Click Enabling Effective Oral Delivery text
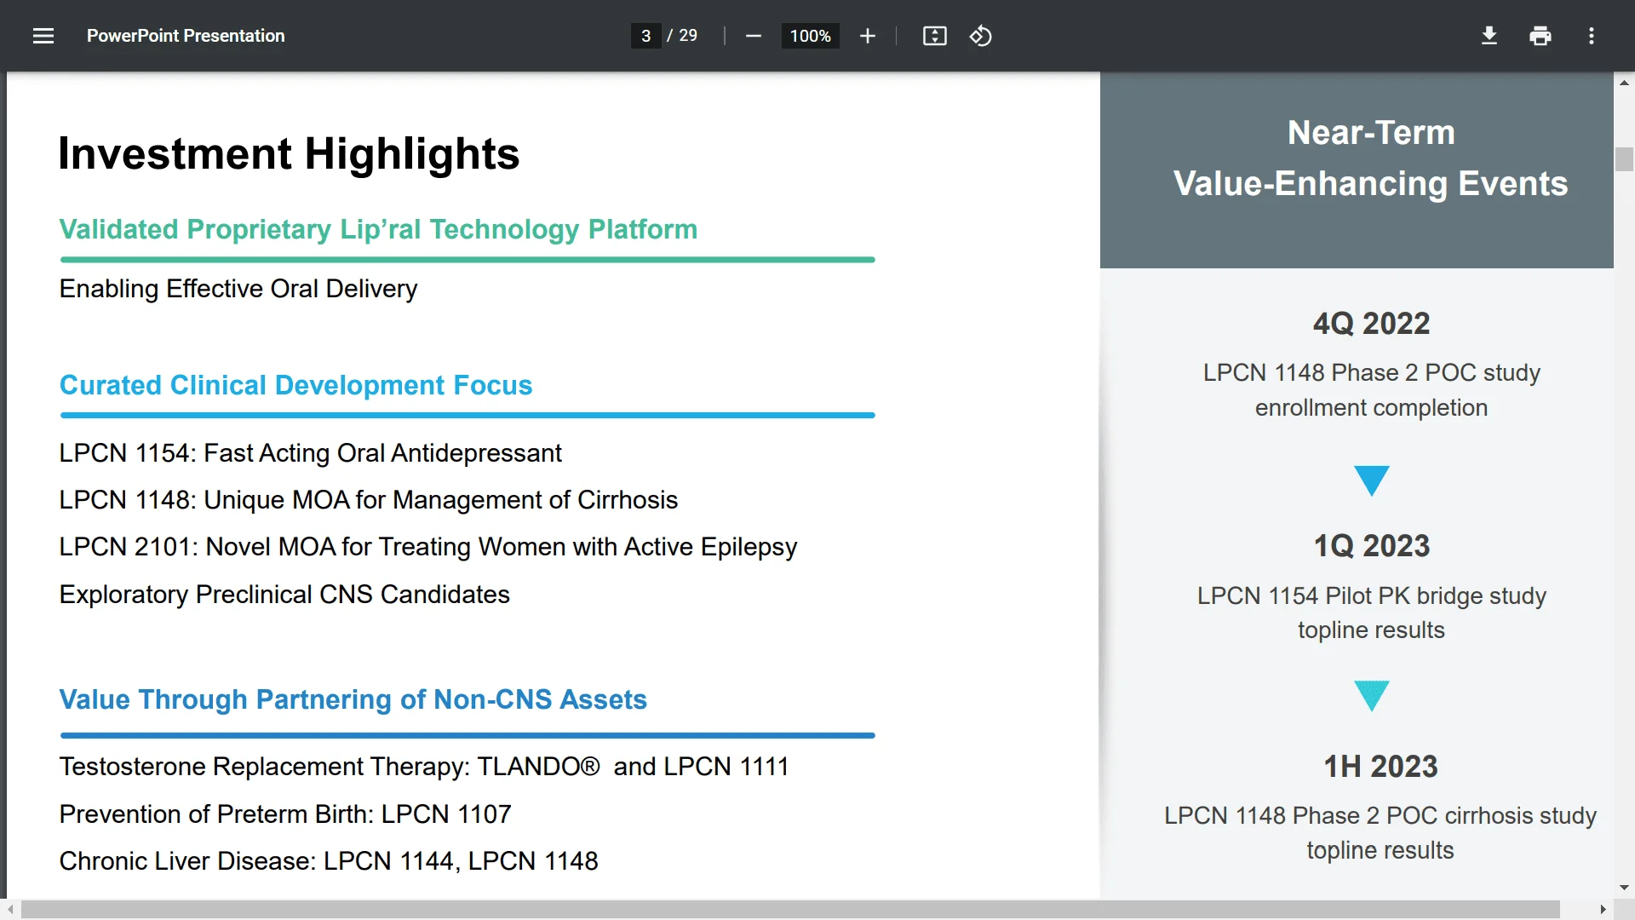Image resolution: width=1635 pixels, height=920 pixels. 238,289
